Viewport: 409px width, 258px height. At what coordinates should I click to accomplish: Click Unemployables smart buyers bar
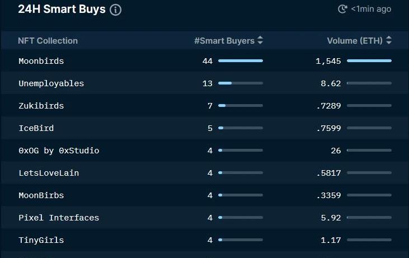241,83
